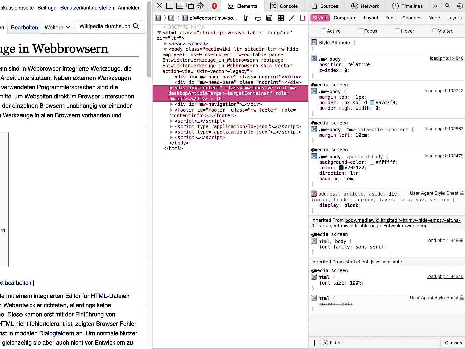This screenshot has width=465, height=349.
Task: Click the Classes button
Action: click(x=453, y=343)
